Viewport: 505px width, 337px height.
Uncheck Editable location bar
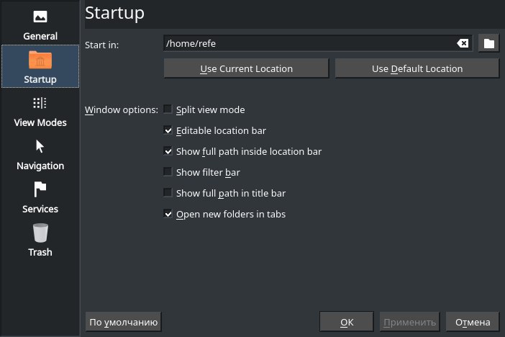tap(168, 130)
